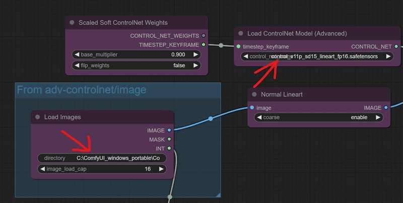This screenshot has height=203, width=403.
Task: Click the TIMESTEP_KEYFRAME output socket
Action: [204, 45]
